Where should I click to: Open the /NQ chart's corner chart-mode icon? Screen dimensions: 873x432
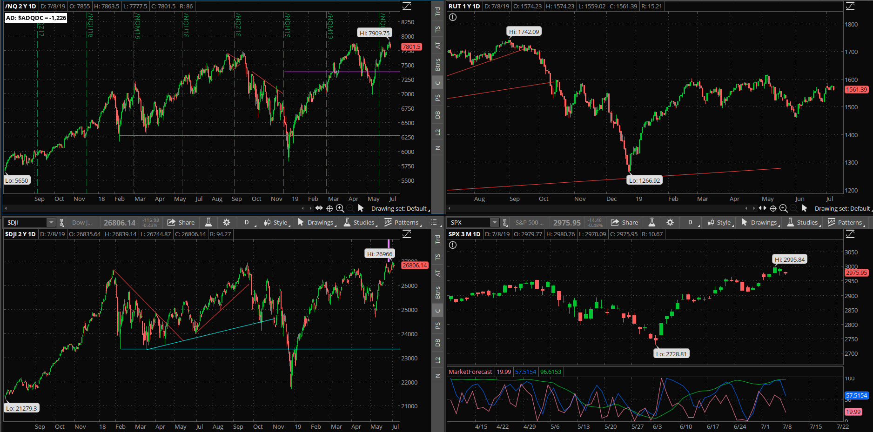[407, 6]
